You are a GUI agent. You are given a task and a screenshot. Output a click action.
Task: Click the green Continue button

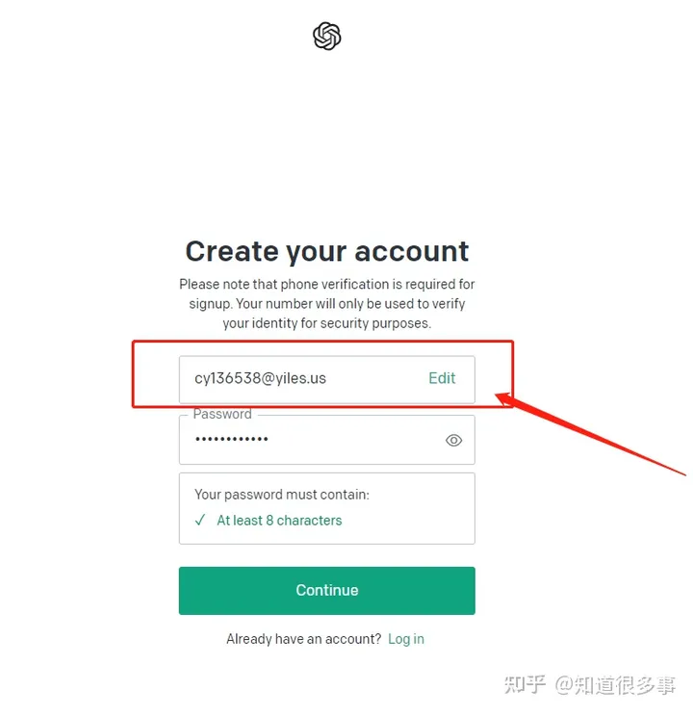[327, 591]
